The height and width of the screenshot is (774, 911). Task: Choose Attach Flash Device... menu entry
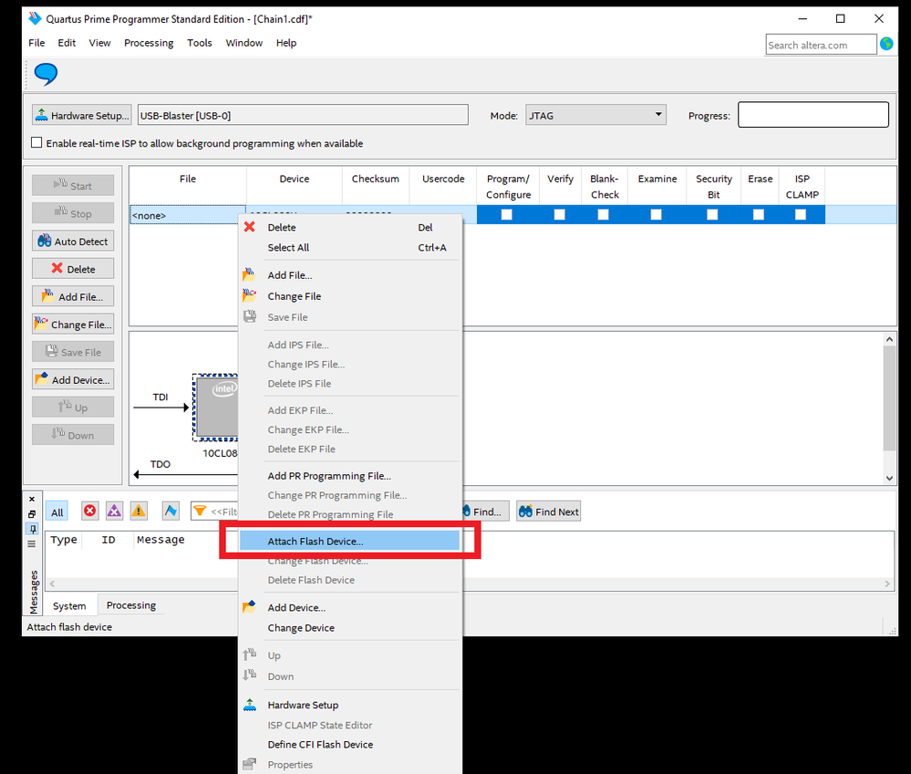coord(350,542)
